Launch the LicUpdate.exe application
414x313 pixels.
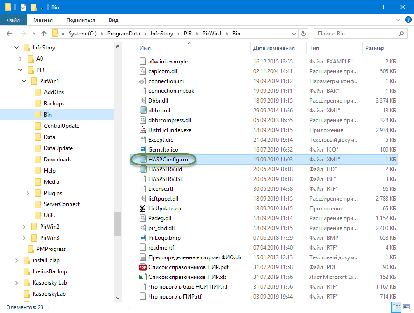click(168, 208)
